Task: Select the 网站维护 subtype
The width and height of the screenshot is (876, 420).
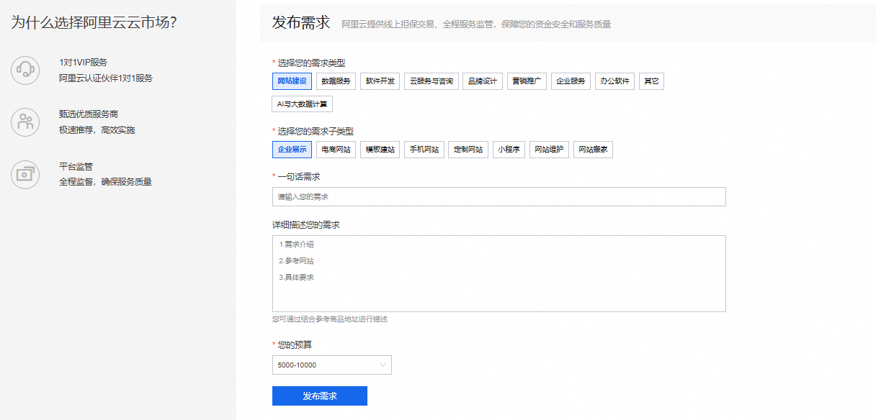Action: click(x=549, y=150)
